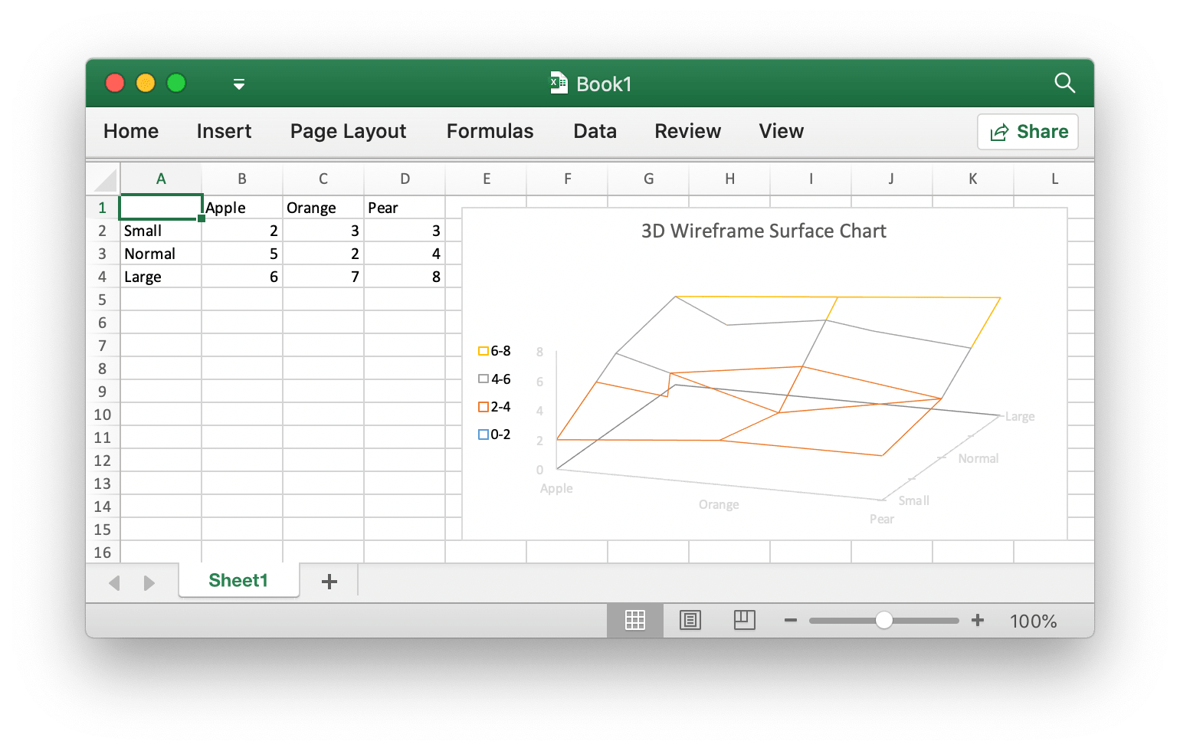The height and width of the screenshot is (751, 1180).
Task: Select the Sheet1 tab
Action: pos(238,580)
